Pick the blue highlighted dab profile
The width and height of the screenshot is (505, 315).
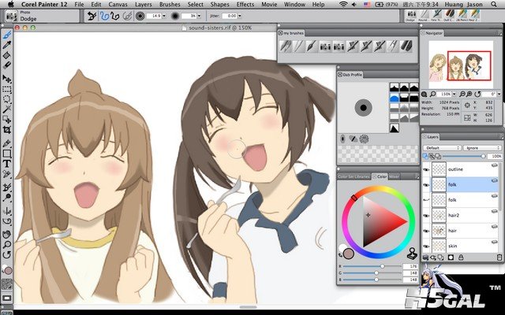click(x=395, y=98)
